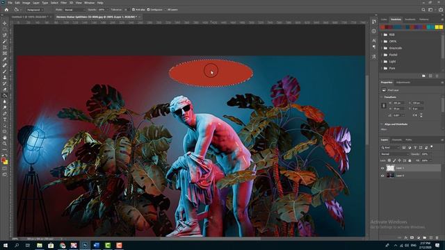Toggle Lock transparent pixels

[x=389, y=160]
